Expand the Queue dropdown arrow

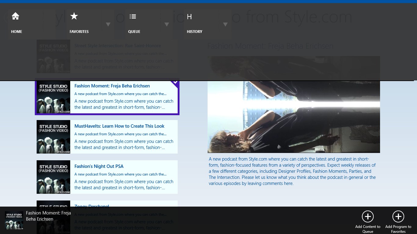[167, 24]
